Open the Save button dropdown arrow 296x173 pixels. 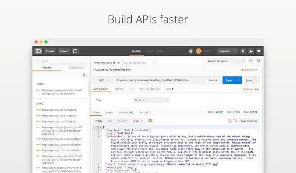pyautogui.click(x=256, y=80)
